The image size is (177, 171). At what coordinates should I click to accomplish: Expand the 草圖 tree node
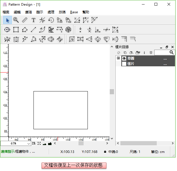(118, 58)
